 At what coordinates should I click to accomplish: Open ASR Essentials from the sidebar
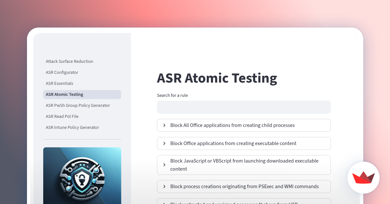pos(59,83)
